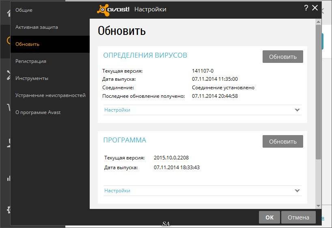The width and height of the screenshot is (332, 228).
Task: Click the scrollbar up arrow
Action: 318,22
